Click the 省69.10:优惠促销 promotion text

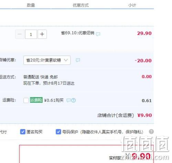point(78,33)
